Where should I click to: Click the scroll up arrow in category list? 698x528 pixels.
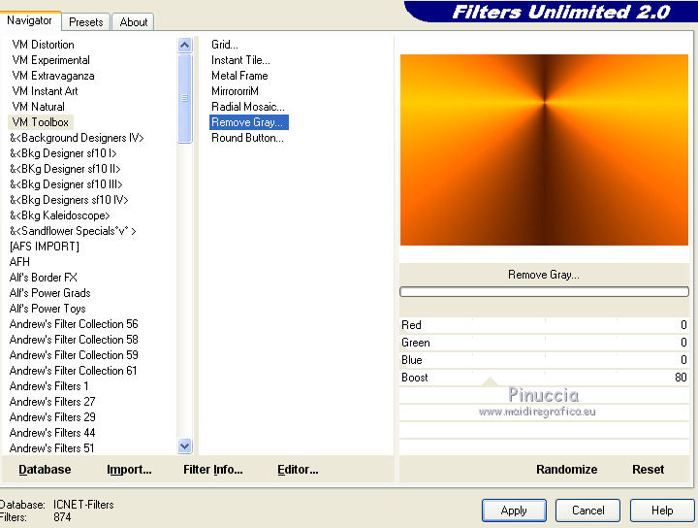click(185, 45)
